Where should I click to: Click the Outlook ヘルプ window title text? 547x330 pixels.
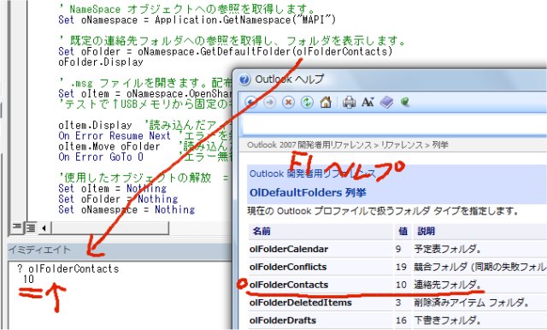(x=290, y=80)
